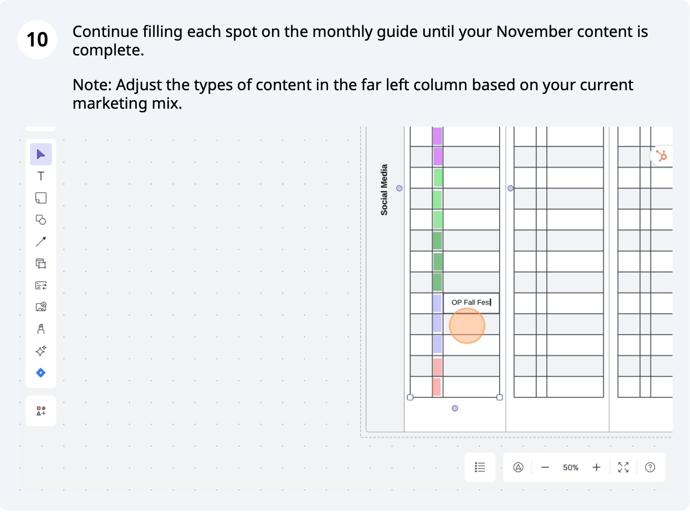Image resolution: width=690 pixels, height=515 pixels.
Task: Zoom in with the plus button
Action: (596, 468)
